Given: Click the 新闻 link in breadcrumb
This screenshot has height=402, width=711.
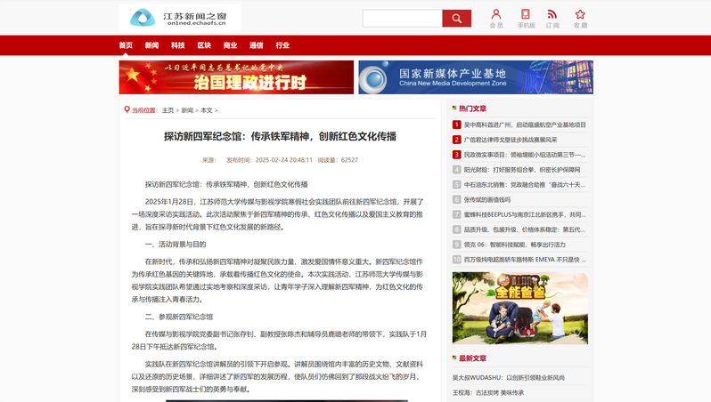Looking at the screenshot, I should point(187,110).
